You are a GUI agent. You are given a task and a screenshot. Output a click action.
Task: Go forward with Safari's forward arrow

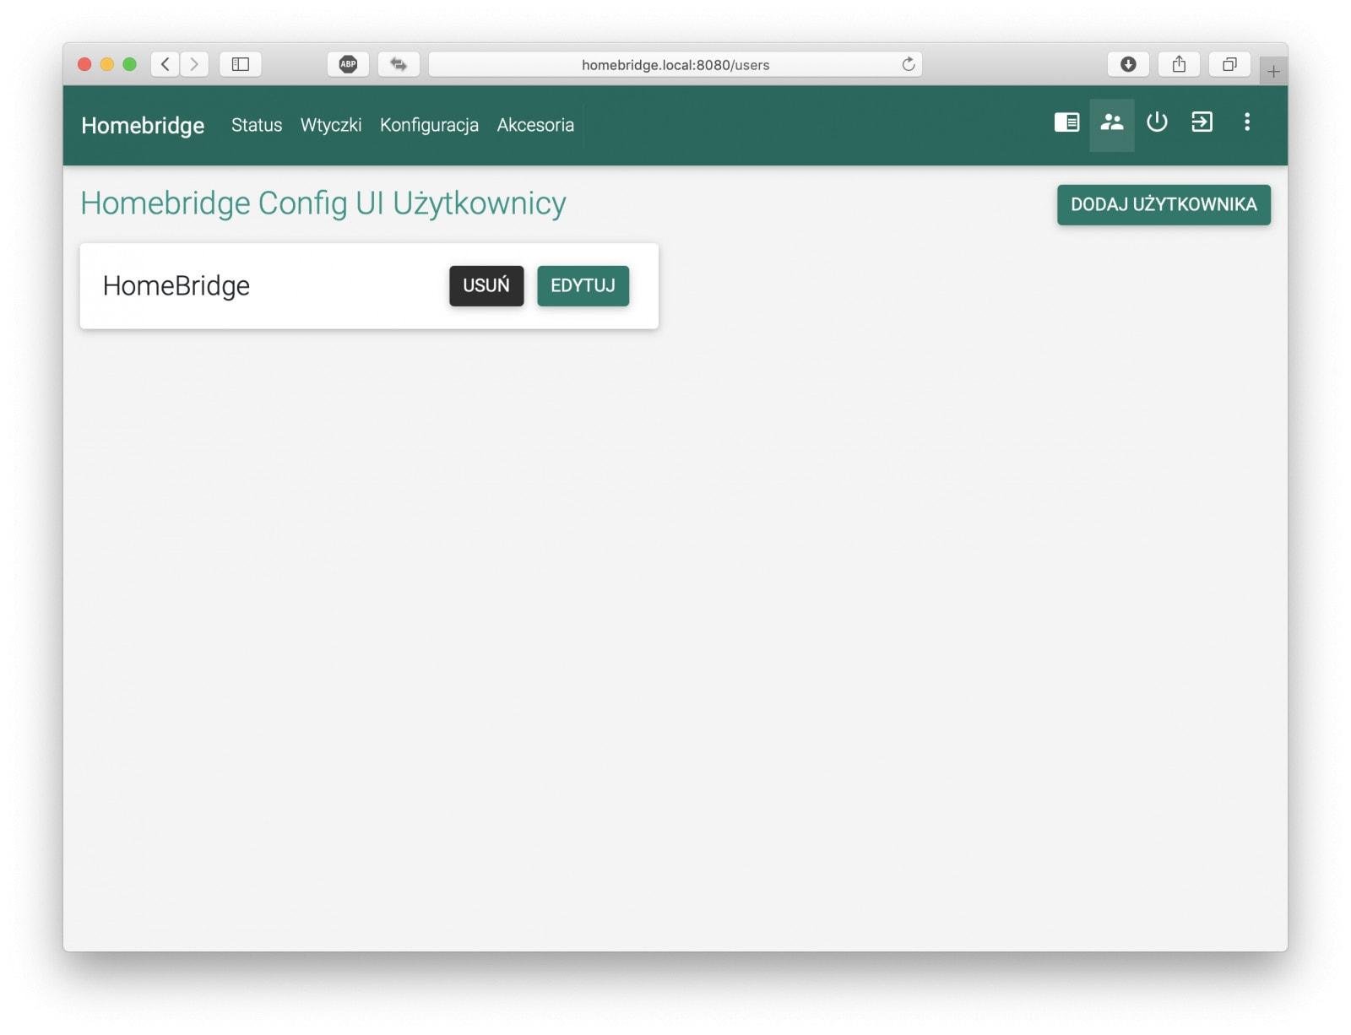194,64
